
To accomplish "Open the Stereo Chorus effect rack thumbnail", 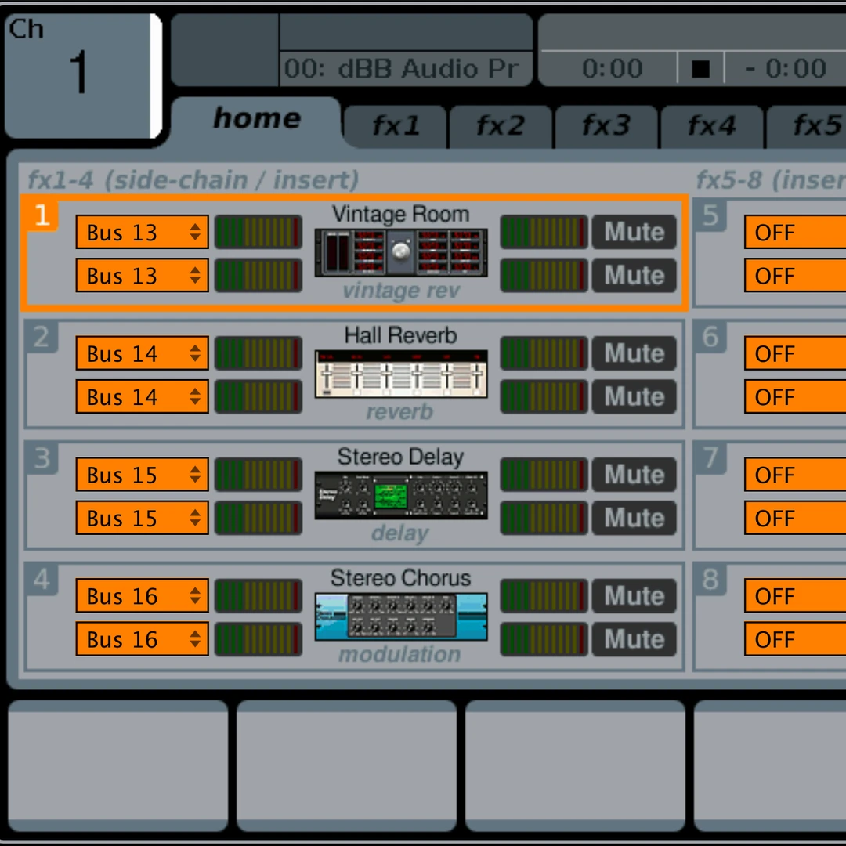I will click(400, 616).
